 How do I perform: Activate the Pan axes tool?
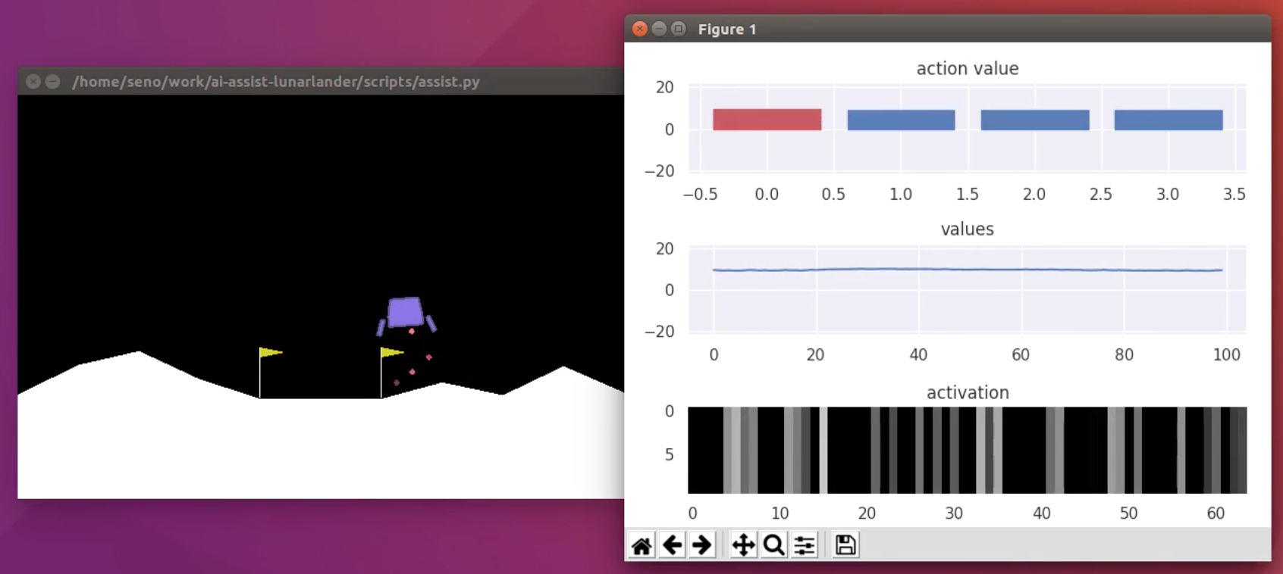(743, 545)
